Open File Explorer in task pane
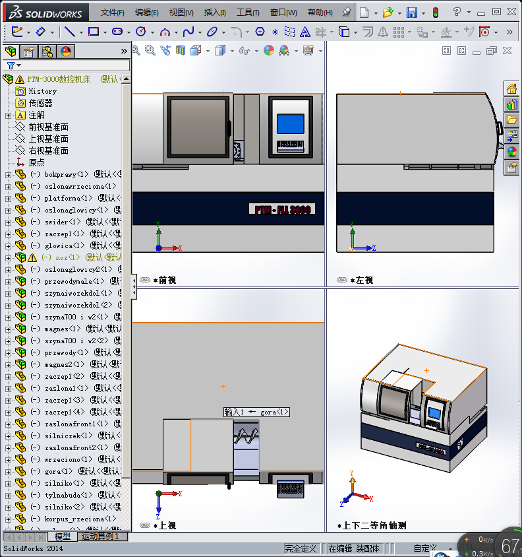Image resolution: width=522 pixels, height=557 pixels. pos(511,119)
